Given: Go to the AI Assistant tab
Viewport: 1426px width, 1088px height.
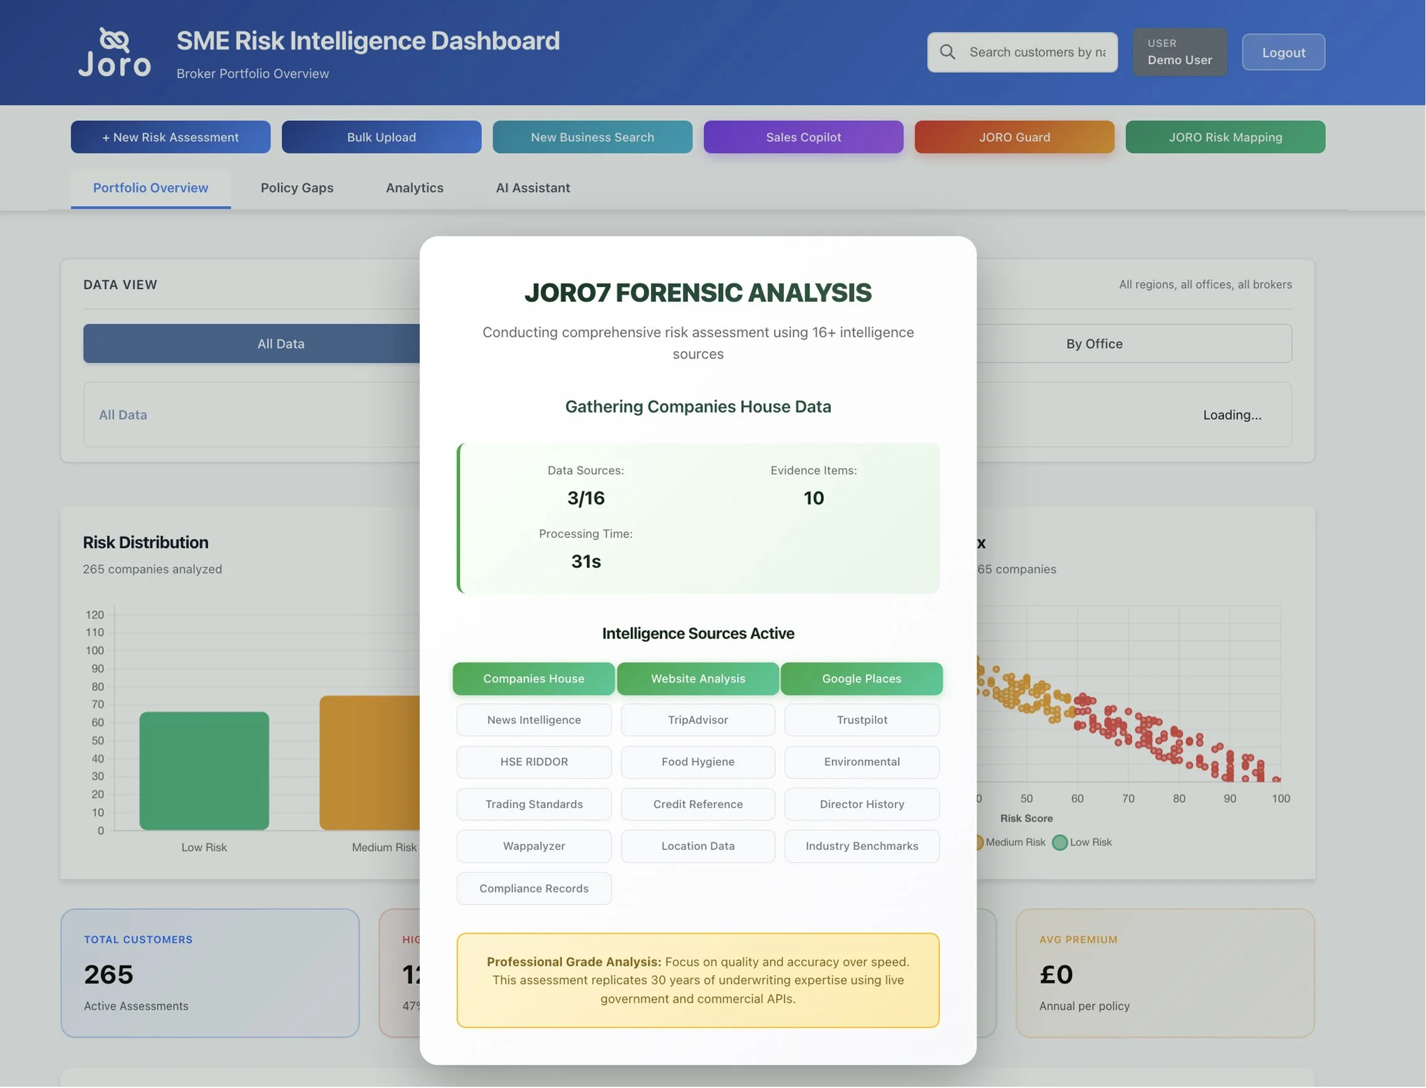Looking at the screenshot, I should pyautogui.click(x=533, y=188).
